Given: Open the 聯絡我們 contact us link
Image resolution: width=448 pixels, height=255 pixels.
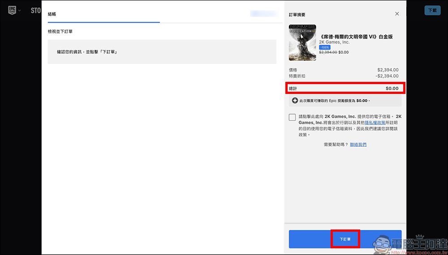Looking at the screenshot, I should (x=358, y=144).
